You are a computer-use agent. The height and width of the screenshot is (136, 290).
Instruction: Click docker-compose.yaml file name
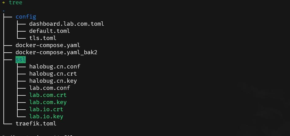(48, 45)
